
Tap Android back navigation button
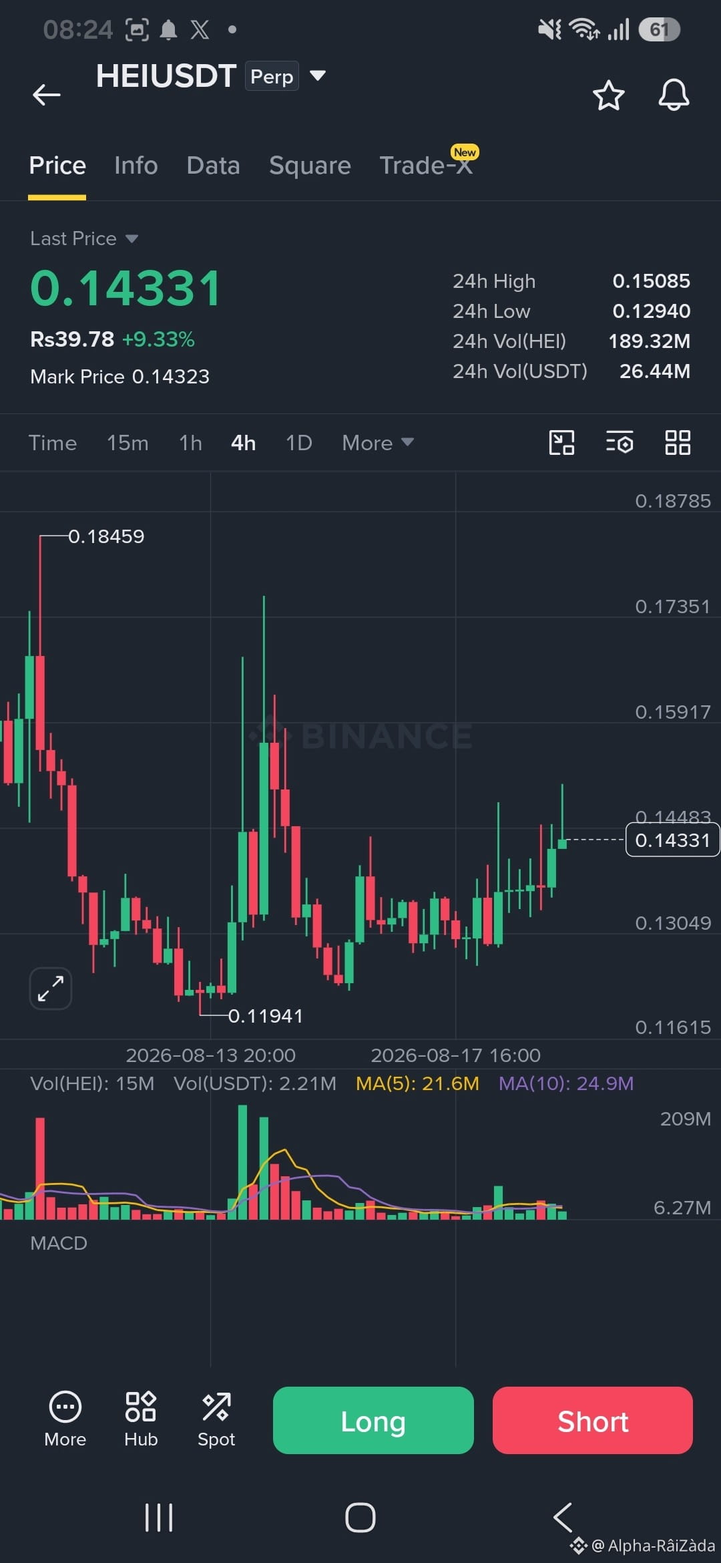(x=563, y=1518)
